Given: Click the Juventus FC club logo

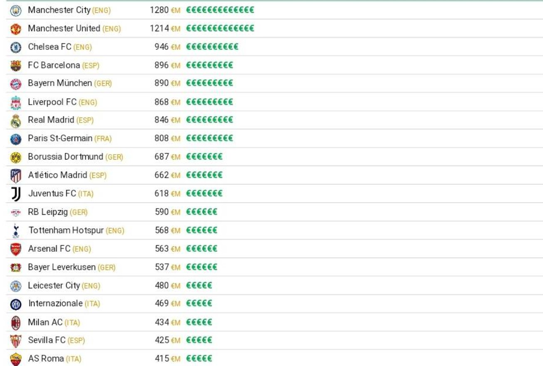Looking at the screenshot, I should tap(15, 194).
